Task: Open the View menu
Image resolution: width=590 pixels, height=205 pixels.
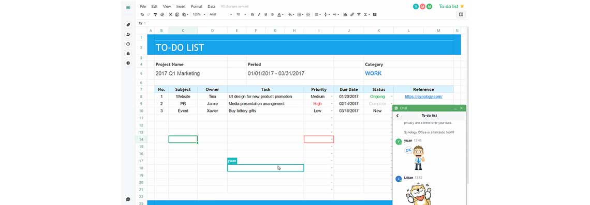Action: pyautogui.click(x=167, y=6)
